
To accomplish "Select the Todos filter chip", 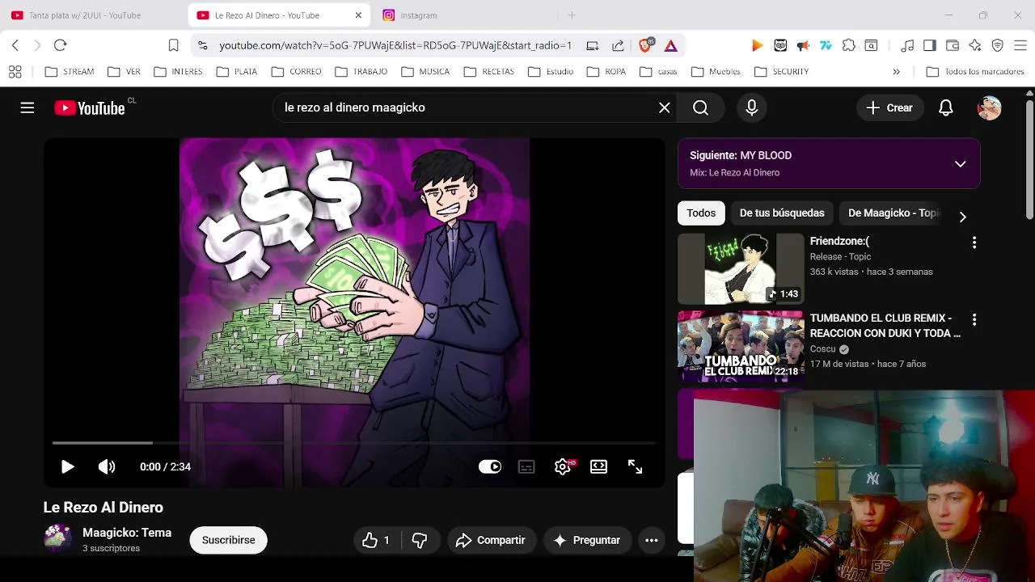I will coord(701,213).
